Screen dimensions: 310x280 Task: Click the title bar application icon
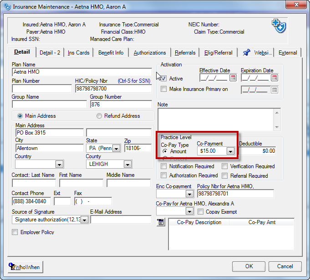tap(7, 7)
